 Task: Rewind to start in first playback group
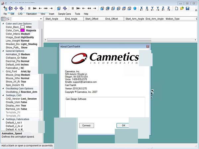(x=35, y=8)
